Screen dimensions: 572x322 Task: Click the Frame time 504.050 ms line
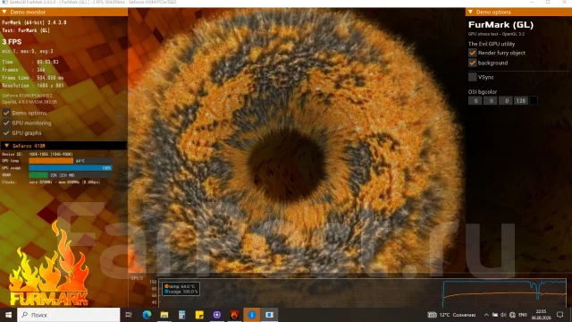point(32,78)
